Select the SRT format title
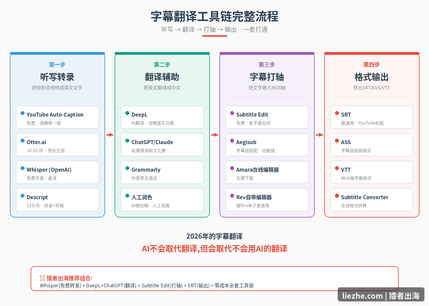The image size is (429, 306). 346,114
